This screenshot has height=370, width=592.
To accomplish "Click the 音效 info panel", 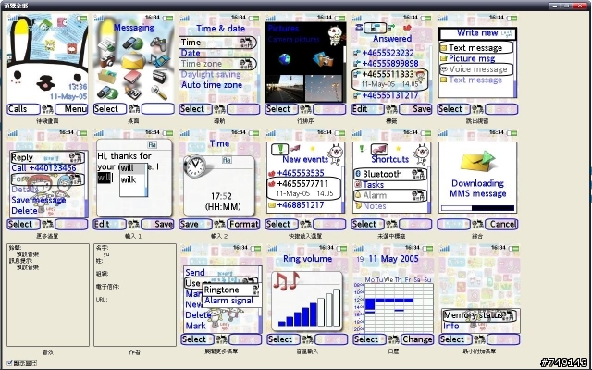I will [48, 295].
